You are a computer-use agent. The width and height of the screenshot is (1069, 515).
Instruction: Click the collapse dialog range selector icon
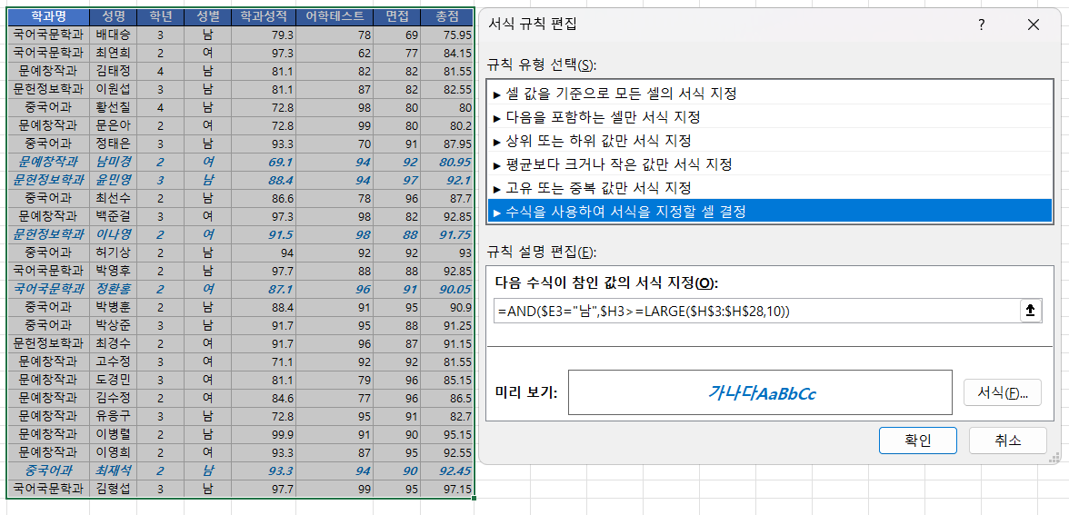(x=1030, y=311)
